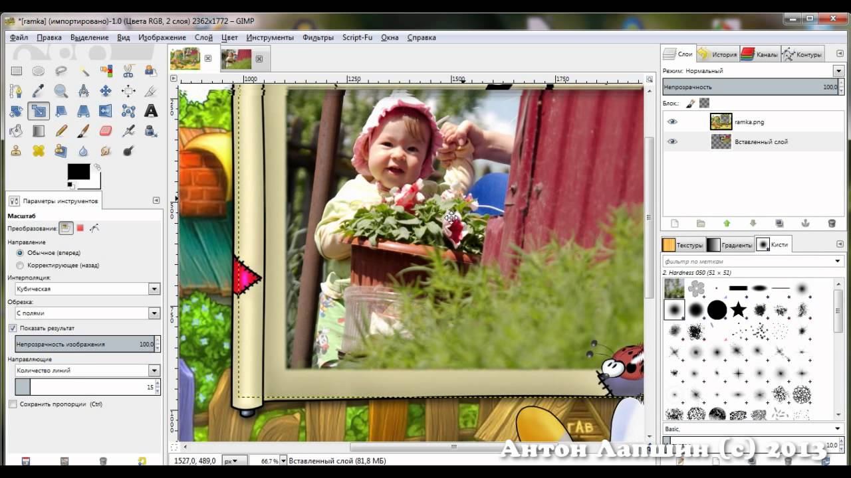This screenshot has width=851, height=478.
Task: Anchor the floating layer
Action: 804,224
